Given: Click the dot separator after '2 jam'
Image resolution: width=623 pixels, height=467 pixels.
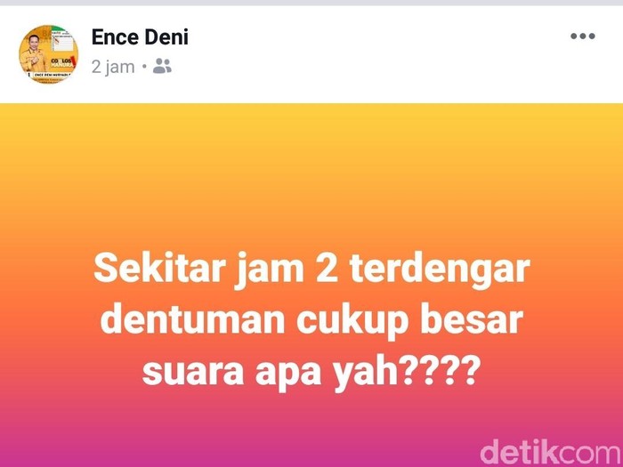Looking at the screenshot, I should pos(144,67).
